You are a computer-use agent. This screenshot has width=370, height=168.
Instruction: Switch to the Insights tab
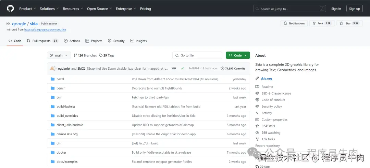(x=138, y=41)
